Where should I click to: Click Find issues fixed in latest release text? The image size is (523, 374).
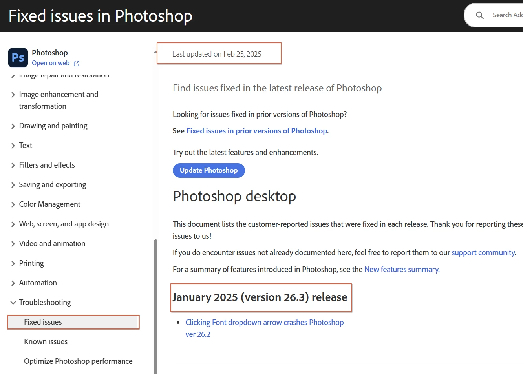pos(277,88)
